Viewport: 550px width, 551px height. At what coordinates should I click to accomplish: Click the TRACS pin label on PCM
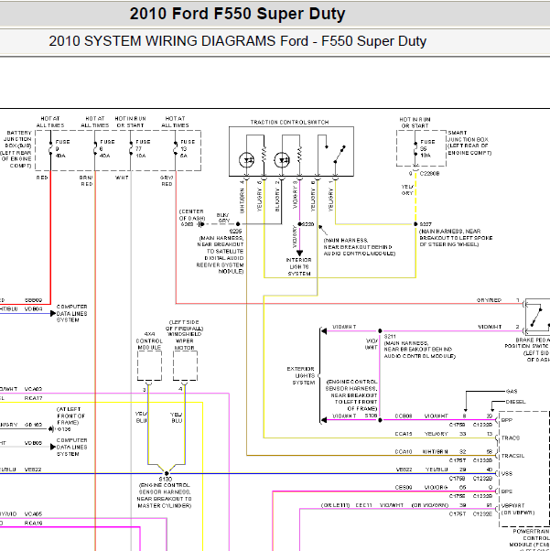tap(512, 438)
